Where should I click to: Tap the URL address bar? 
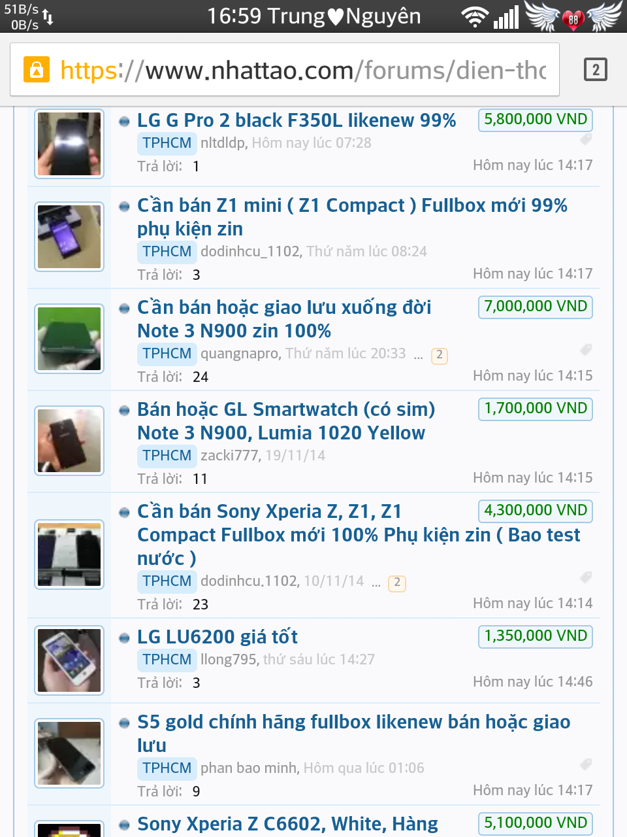[x=285, y=69]
